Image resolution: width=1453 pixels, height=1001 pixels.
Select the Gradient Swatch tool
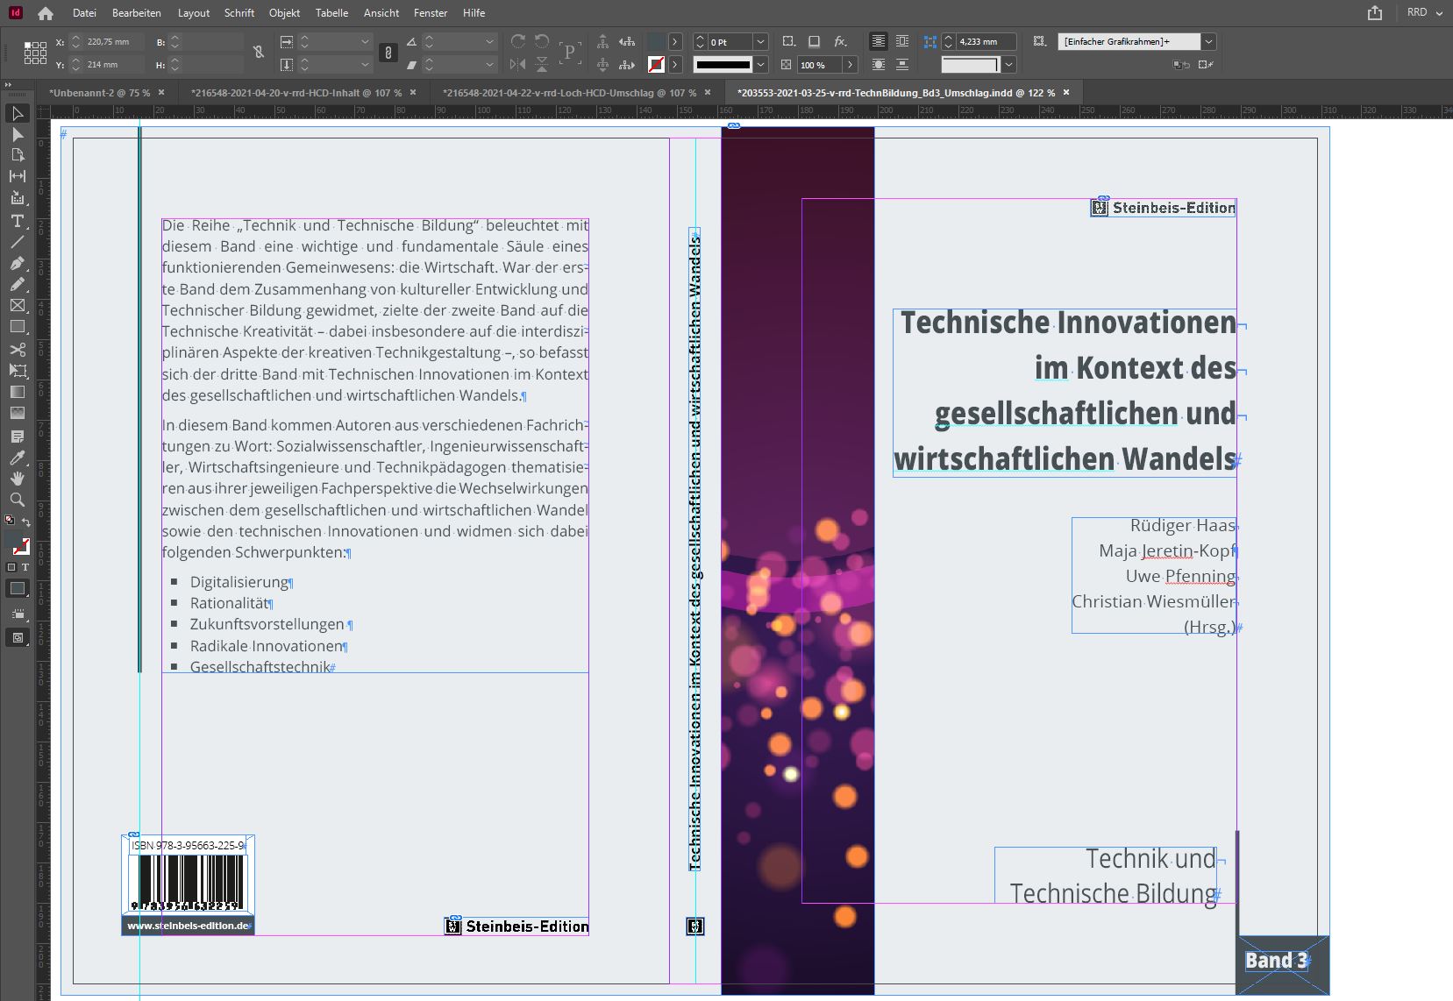click(x=17, y=392)
